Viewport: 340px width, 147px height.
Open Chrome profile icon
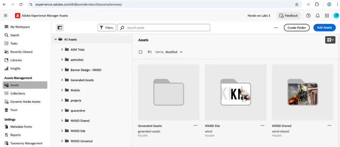(329, 5)
